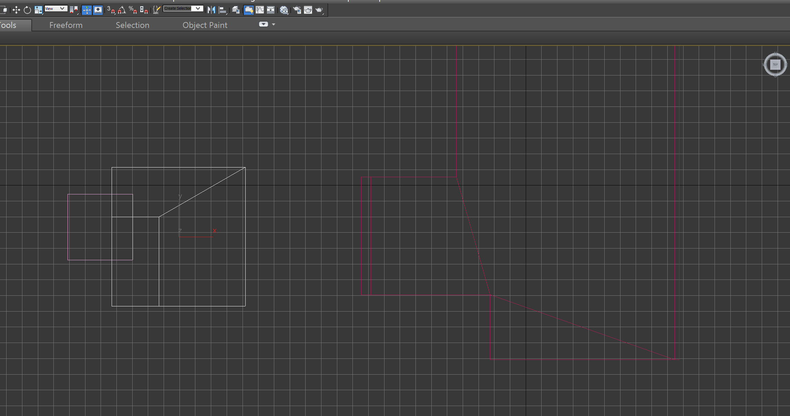
Task: Toggle Select and Manipulate
Action: point(87,10)
